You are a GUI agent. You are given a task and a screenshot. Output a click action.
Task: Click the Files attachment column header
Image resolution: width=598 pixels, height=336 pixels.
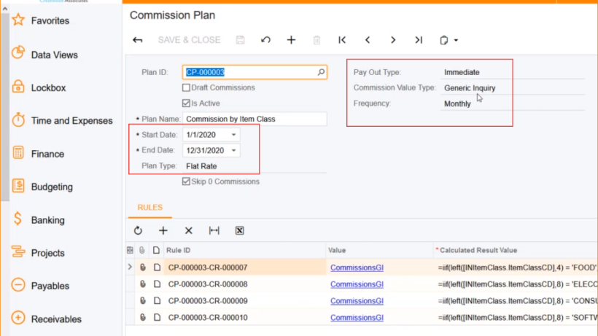[142, 250]
